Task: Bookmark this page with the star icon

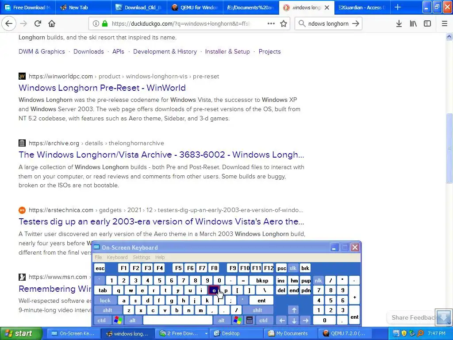Action: [x=284, y=23]
